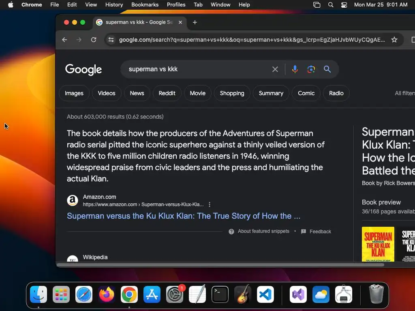415x311 pixels.
Task: Click the Stage Manager icon in menu bar
Action: click(317, 5)
